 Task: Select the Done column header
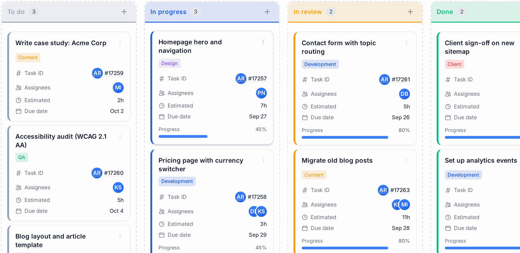pyautogui.click(x=475, y=12)
